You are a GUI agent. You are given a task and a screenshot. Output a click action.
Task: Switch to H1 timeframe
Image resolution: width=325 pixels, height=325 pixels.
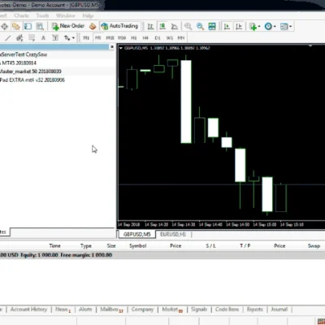134,38
